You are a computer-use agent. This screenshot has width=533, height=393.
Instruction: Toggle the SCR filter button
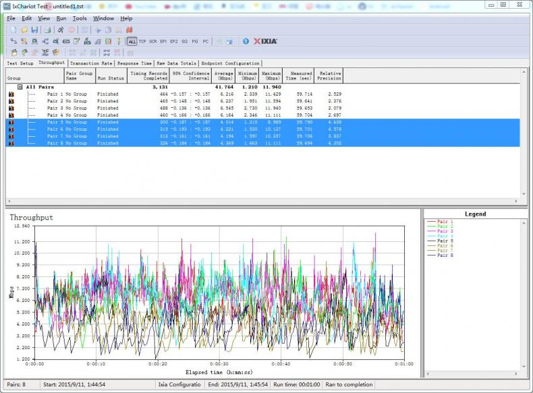153,41
